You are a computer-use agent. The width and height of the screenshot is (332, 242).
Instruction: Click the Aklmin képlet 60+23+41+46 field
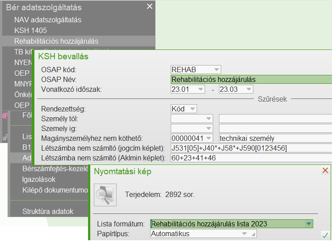click(x=251, y=158)
